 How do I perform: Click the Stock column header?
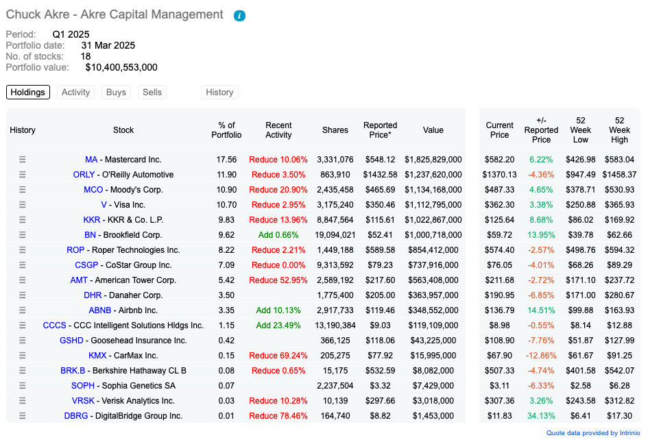coord(123,130)
